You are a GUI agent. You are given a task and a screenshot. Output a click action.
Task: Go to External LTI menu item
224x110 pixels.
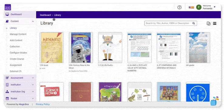(x=15, y=71)
